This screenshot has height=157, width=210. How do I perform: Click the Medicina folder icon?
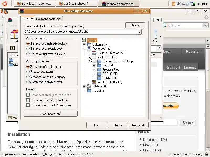pos(89,91)
